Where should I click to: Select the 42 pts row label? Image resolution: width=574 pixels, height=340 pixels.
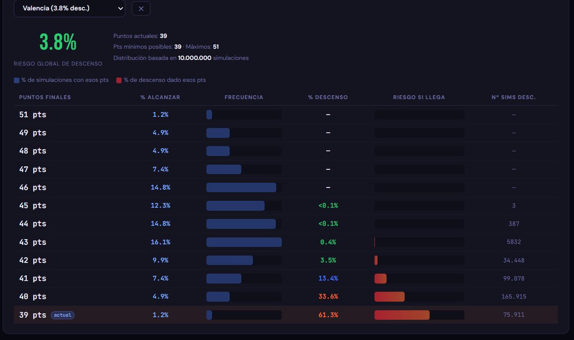(33, 261)
